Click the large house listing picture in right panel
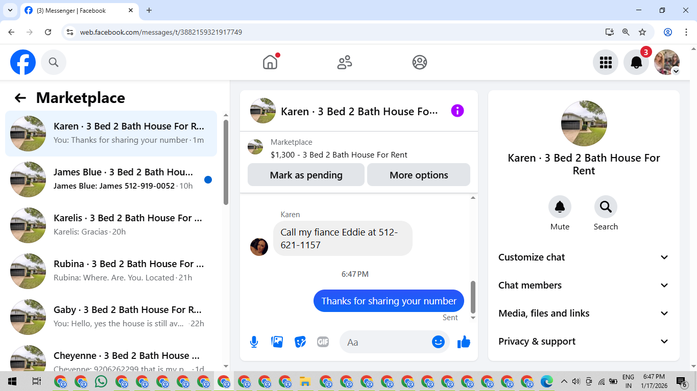The image size is (697, 391). point(584,123)
